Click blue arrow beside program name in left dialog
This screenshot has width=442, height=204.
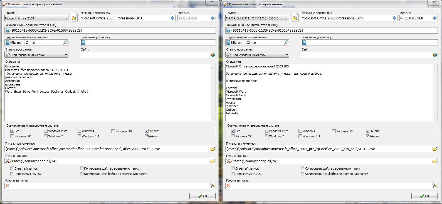pos(172,18)
